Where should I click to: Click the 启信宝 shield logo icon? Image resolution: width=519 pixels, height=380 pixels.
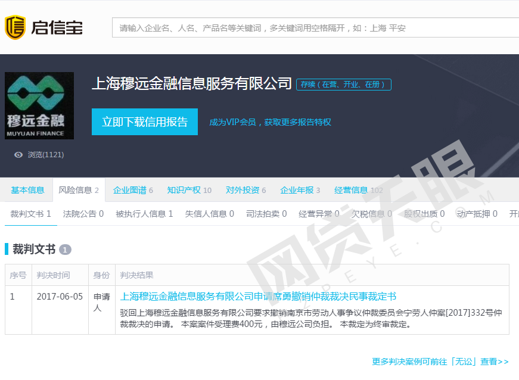pyautogui.click(x=15, y=27)
